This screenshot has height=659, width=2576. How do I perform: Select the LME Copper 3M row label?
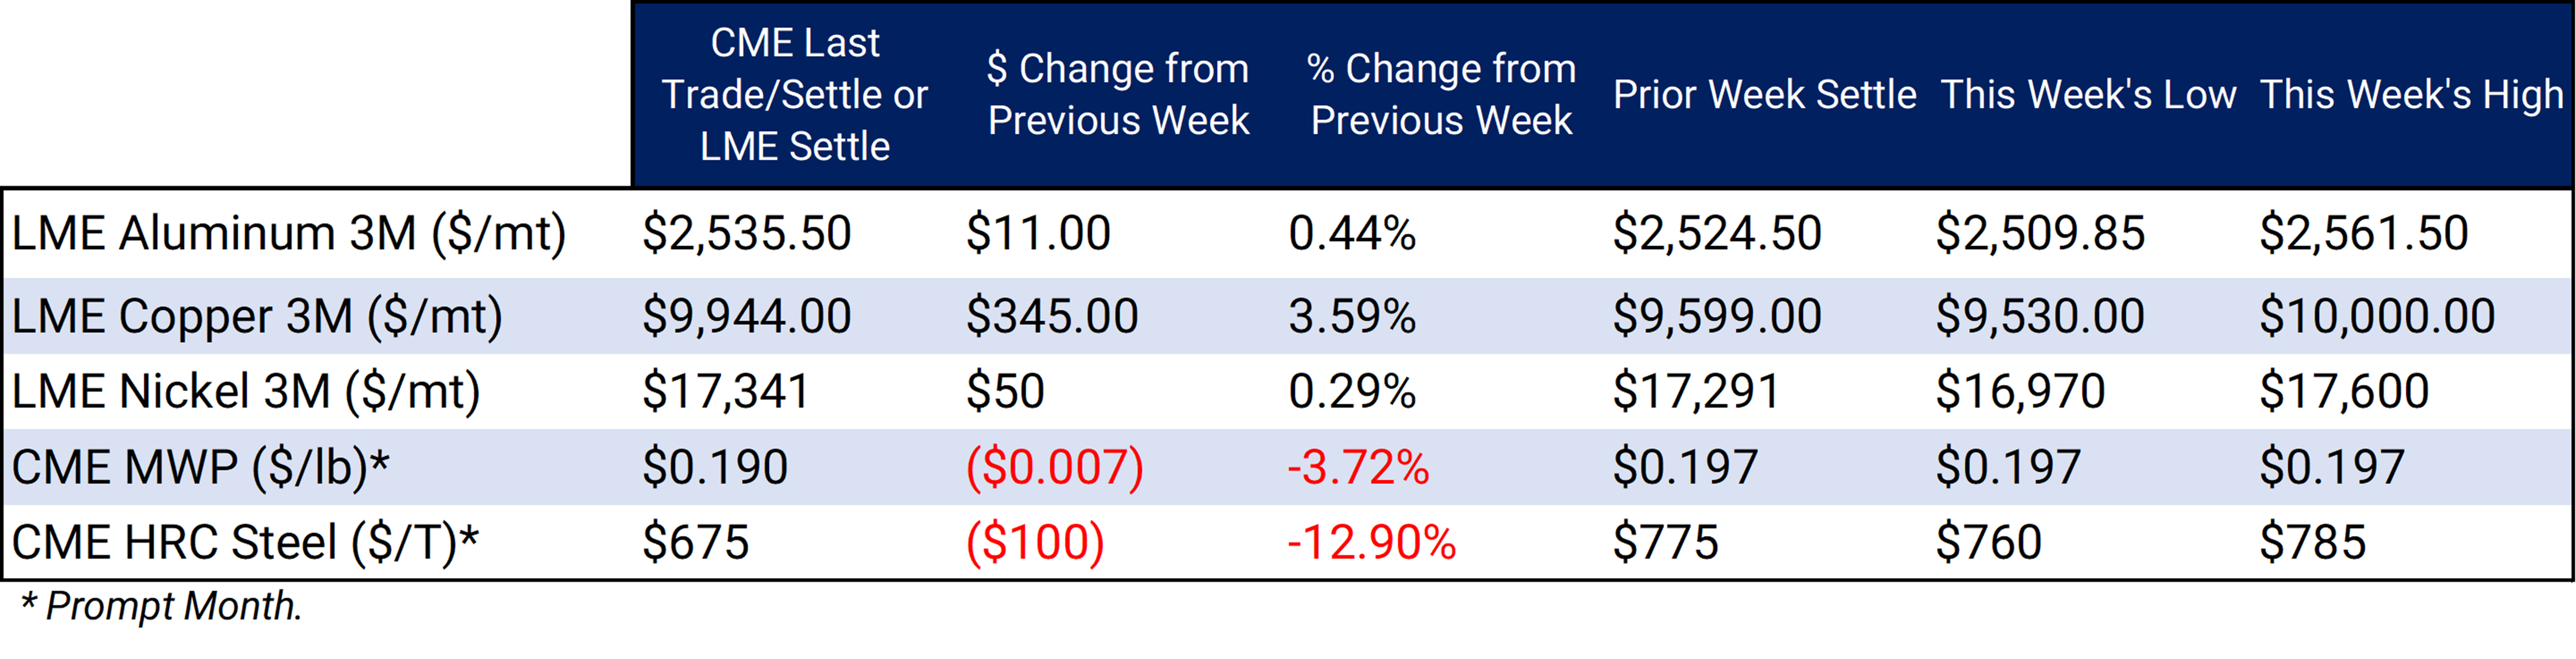pos(257,317)
